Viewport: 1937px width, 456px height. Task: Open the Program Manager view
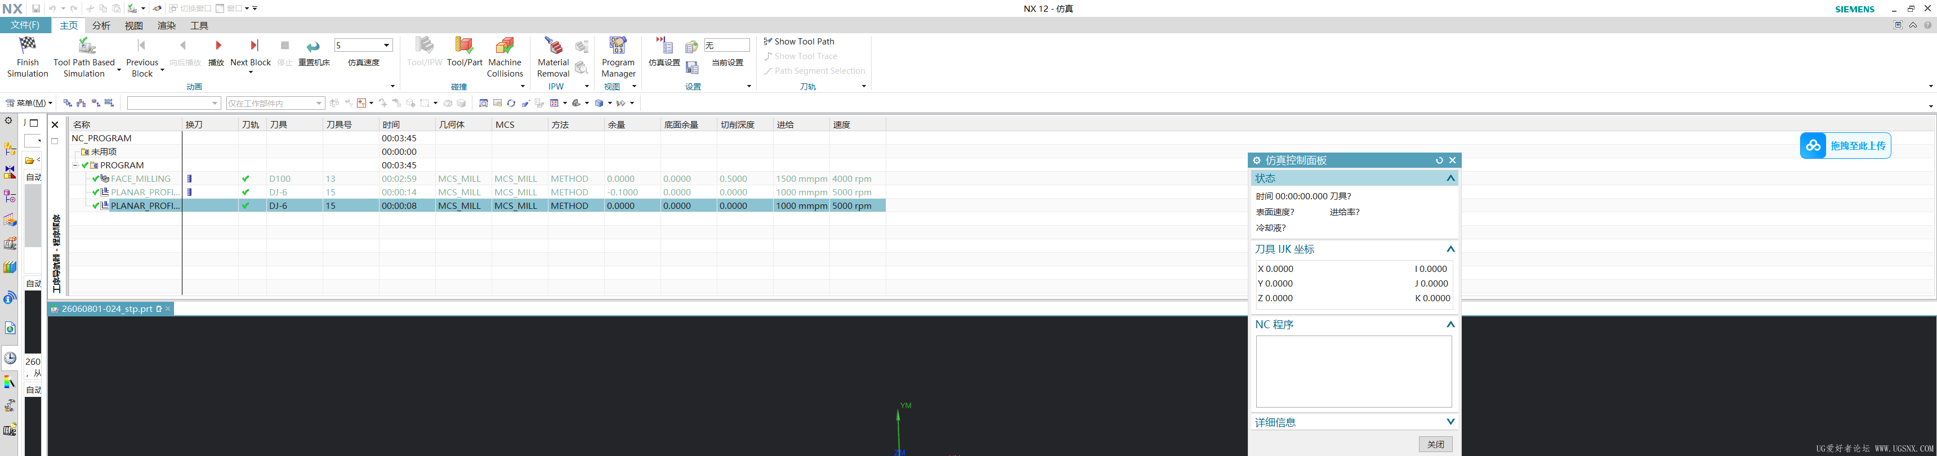pos(618,57)
